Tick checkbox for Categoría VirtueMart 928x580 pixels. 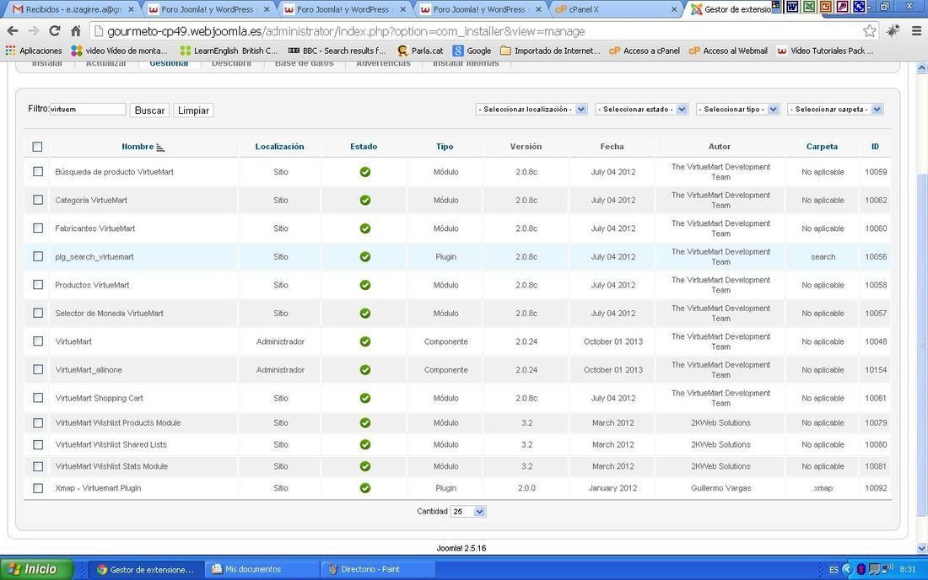click(x=38, y=200)
